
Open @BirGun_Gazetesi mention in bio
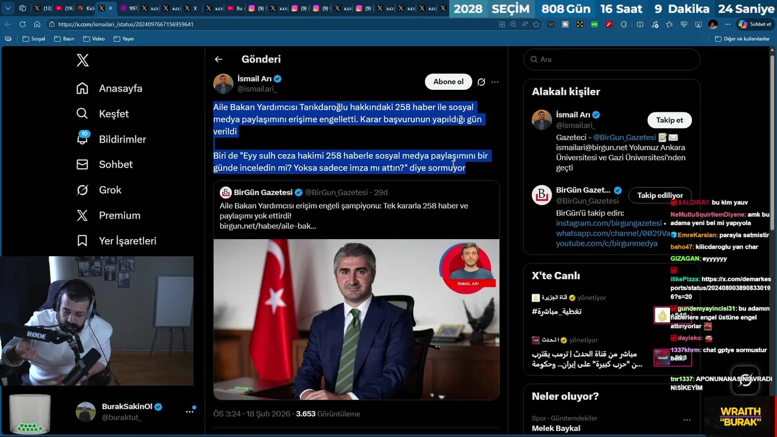point(625,138)
